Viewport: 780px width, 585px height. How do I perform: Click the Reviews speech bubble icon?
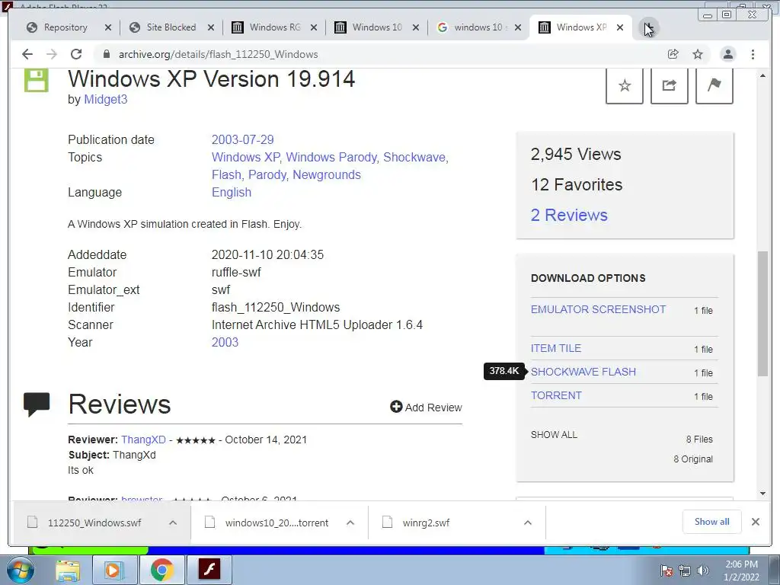point(37,404)
